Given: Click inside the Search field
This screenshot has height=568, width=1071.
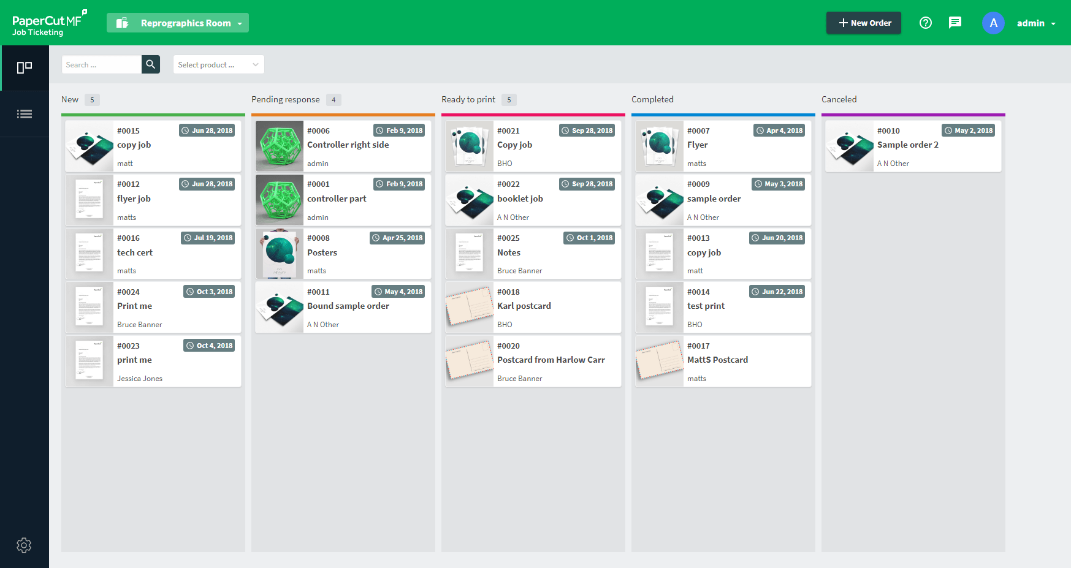Looking at the screenshot, I should [x=102, y=64].
